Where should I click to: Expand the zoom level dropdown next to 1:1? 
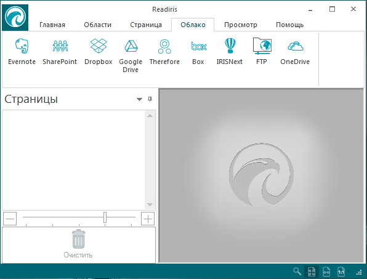point(349,272)
